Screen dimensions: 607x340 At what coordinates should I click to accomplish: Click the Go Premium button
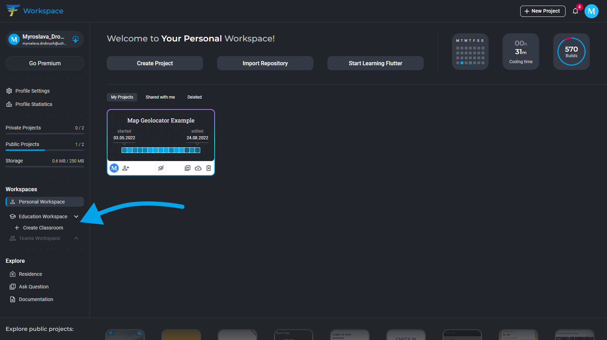coord(45,63)
